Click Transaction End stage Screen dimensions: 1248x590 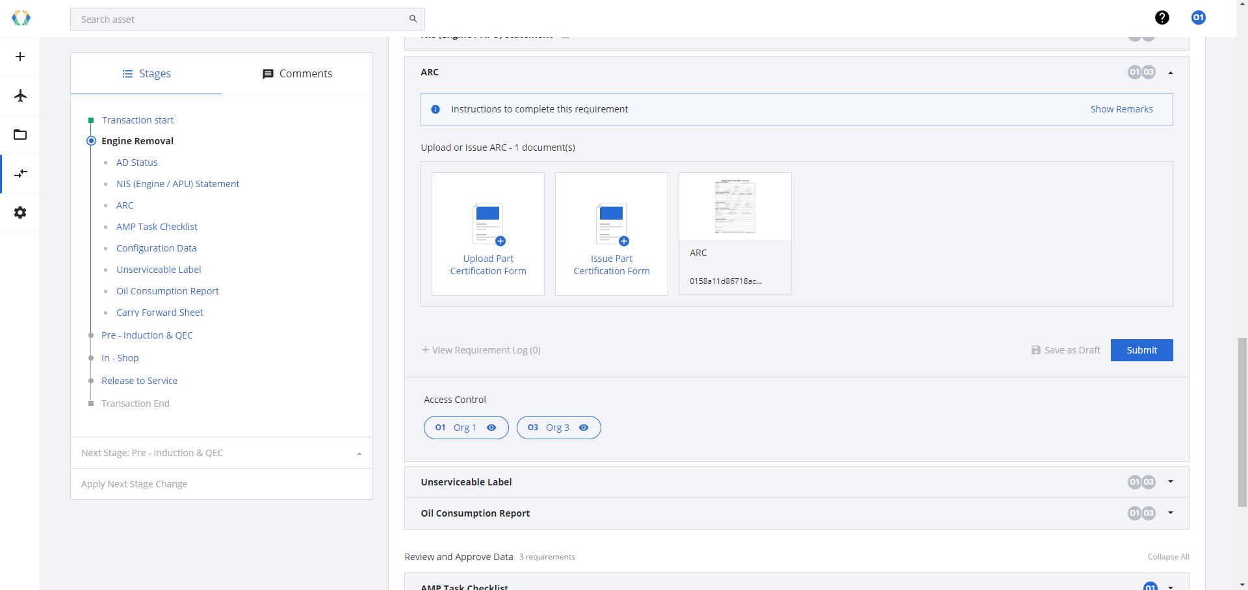click(x=135, y=404)
